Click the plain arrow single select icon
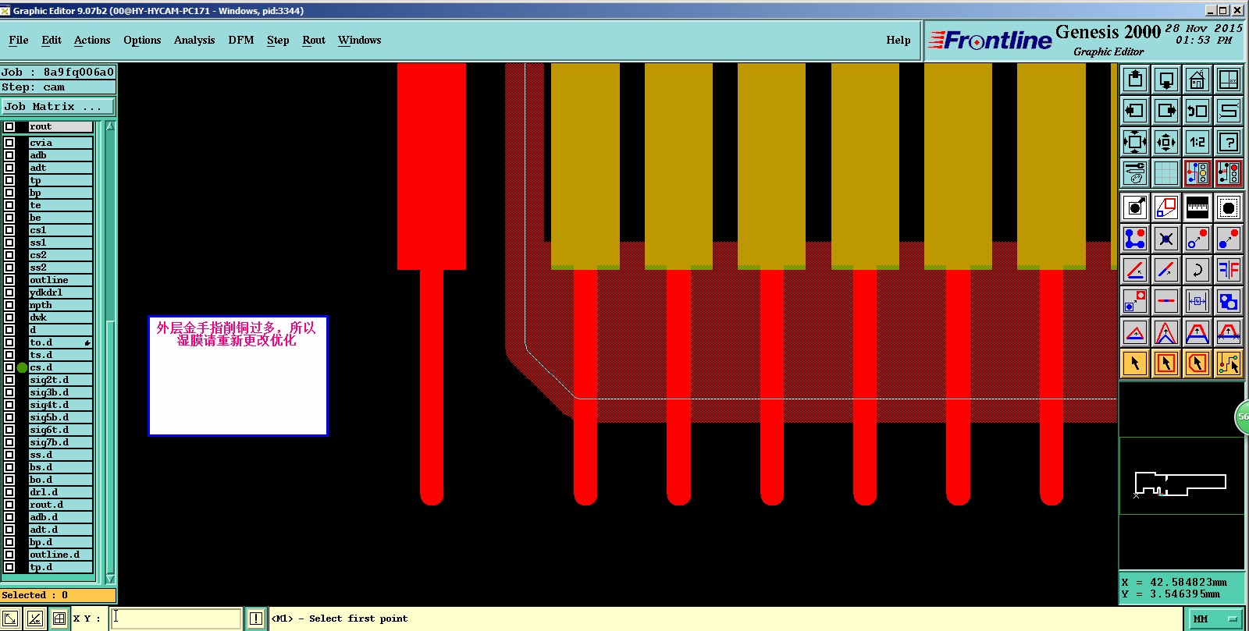 (1135, 363)
